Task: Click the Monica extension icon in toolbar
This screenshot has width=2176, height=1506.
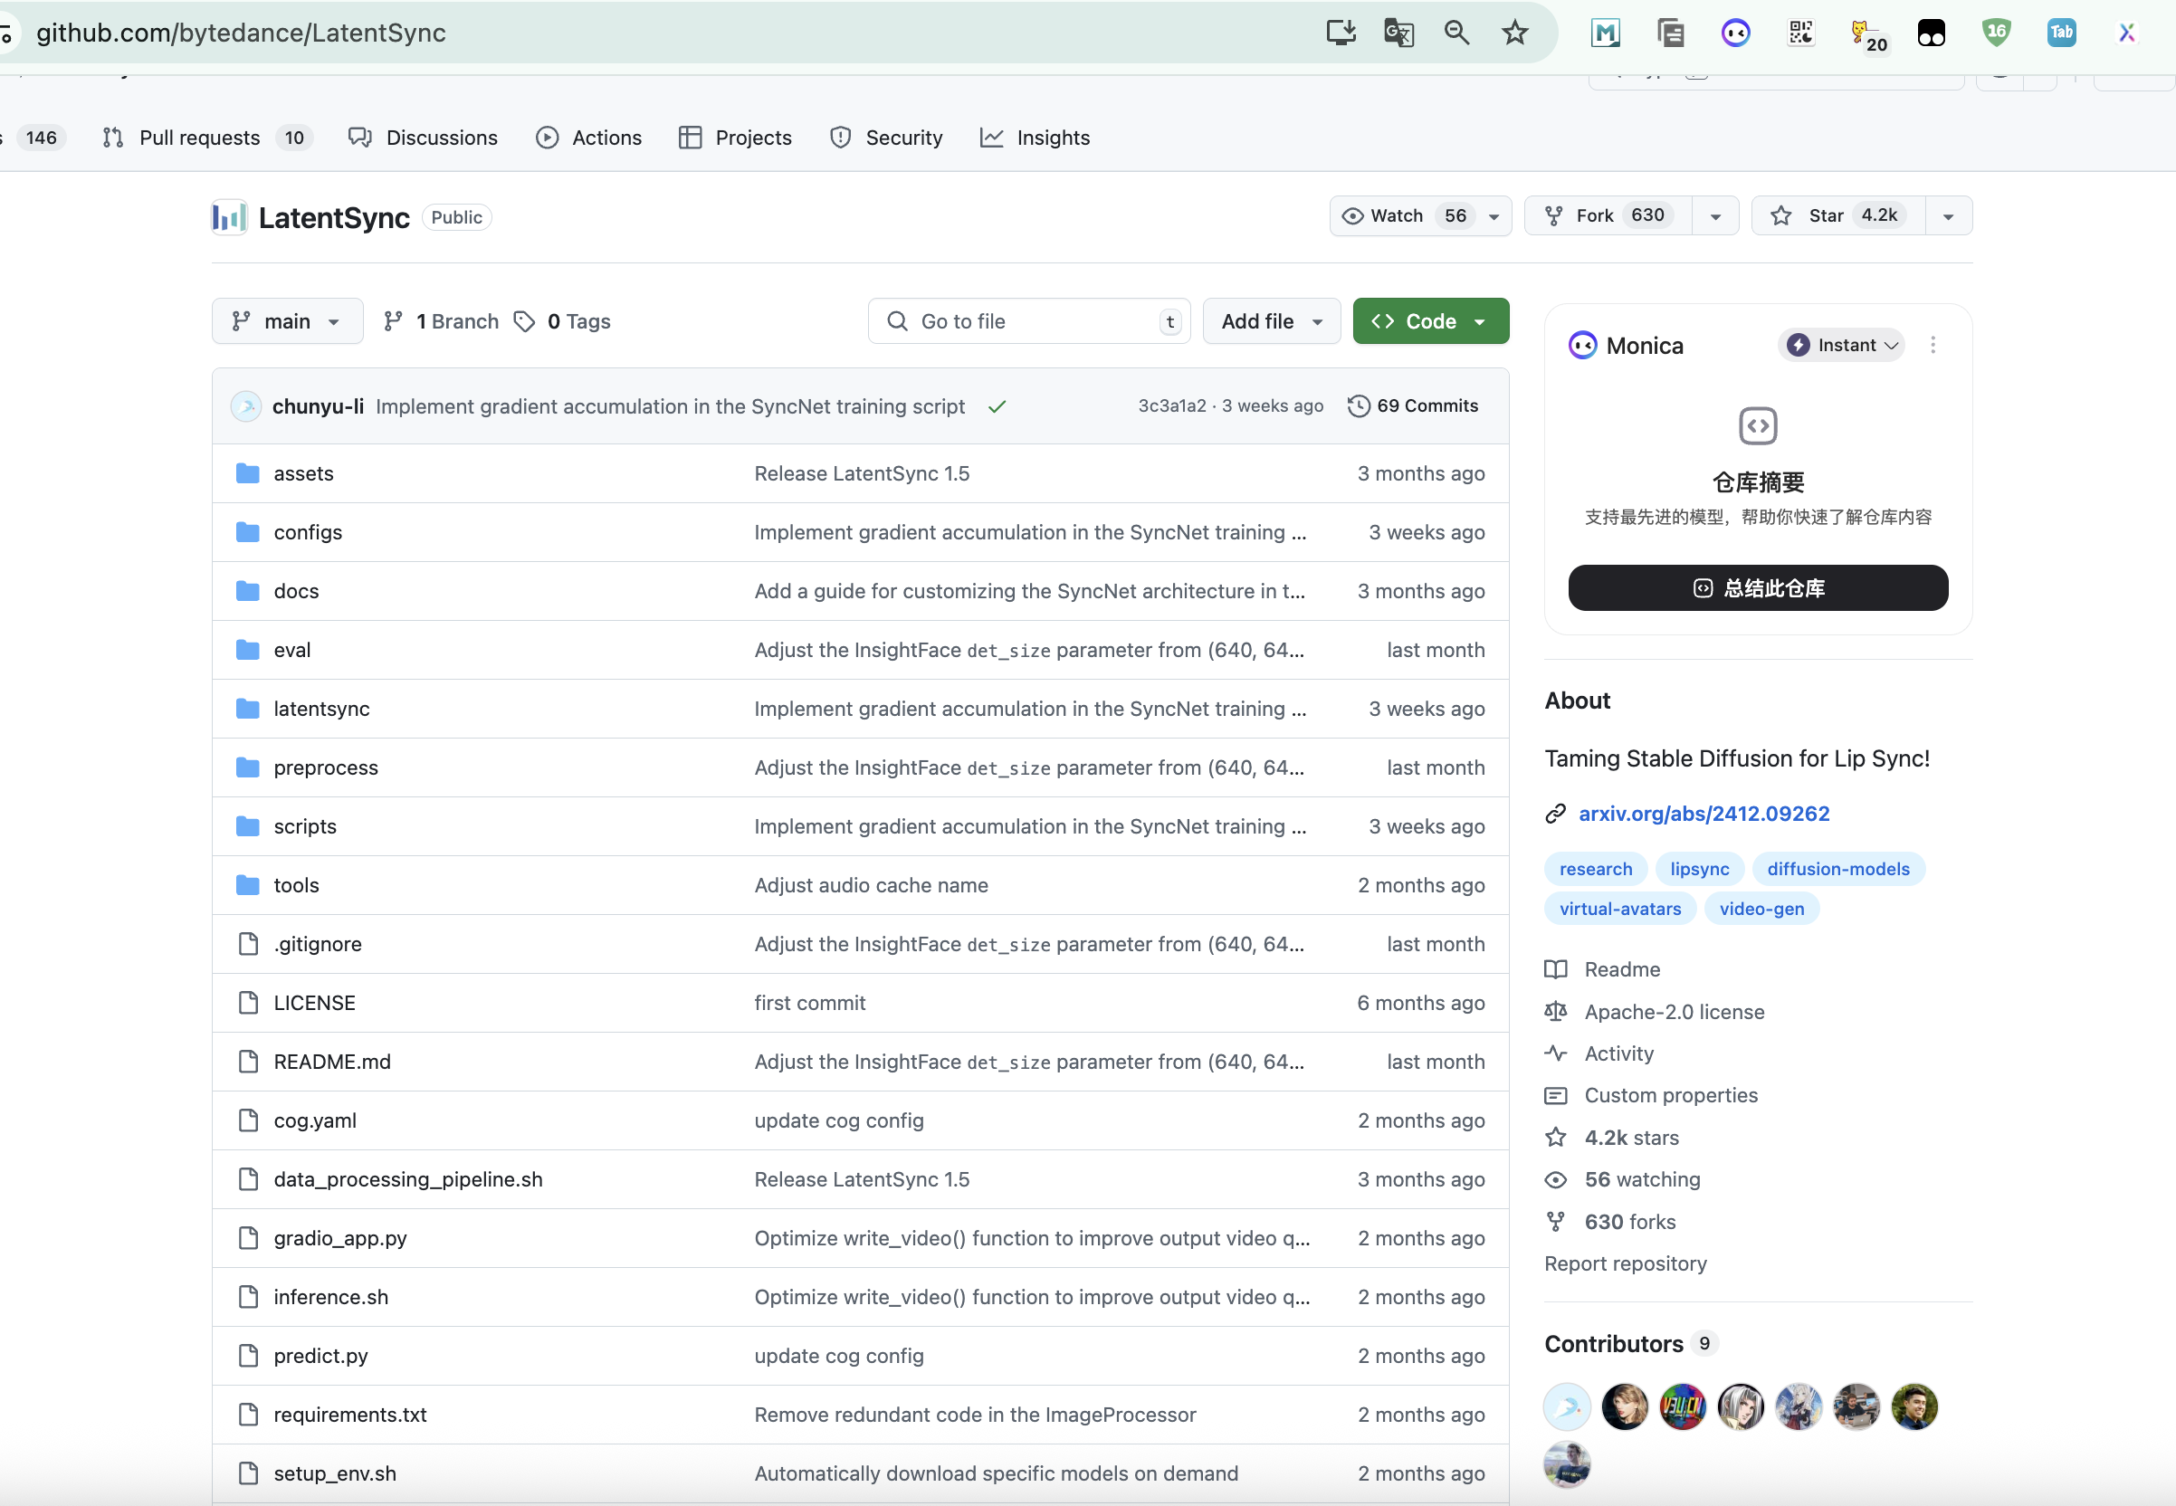Action: 1734,33
